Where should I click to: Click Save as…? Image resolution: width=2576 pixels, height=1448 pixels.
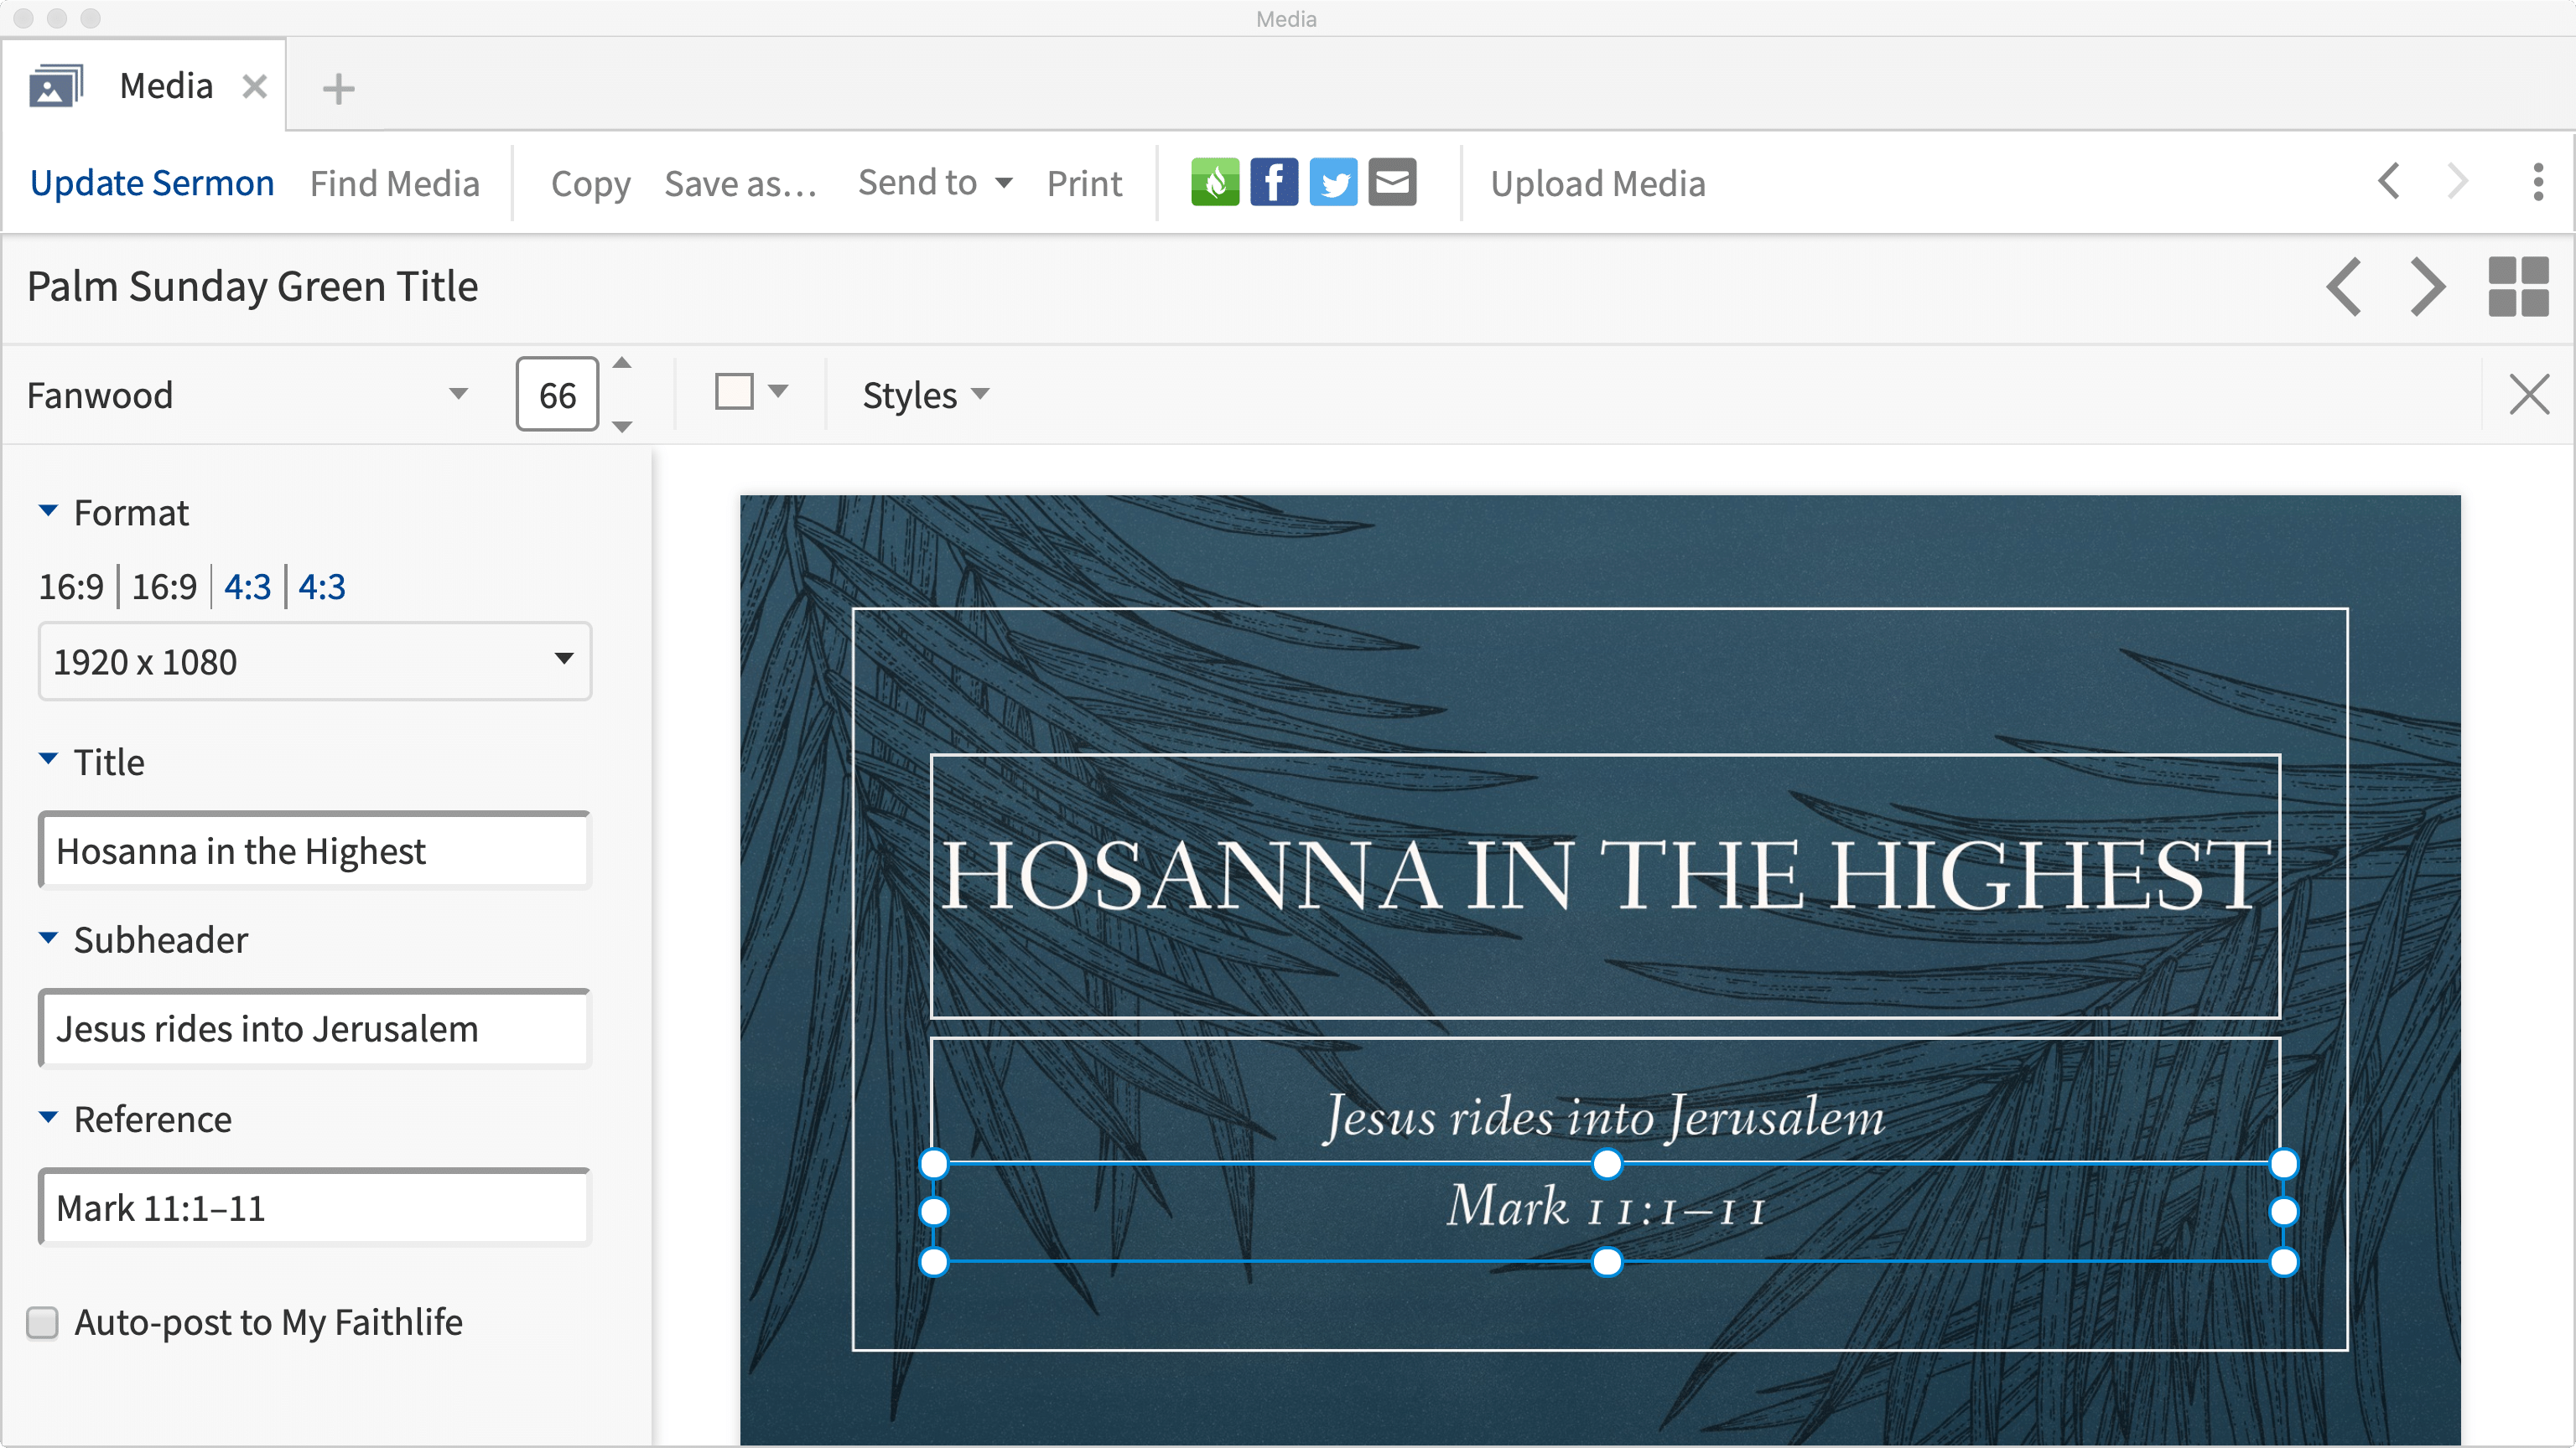pyautogui.click(x=741, y=183)
